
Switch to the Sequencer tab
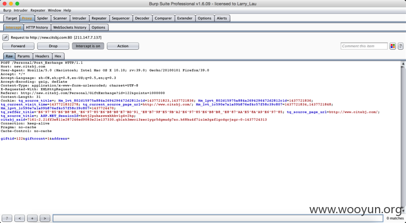[x=121, y=18]
